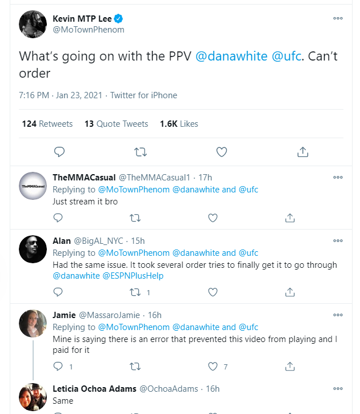Screen dimensions: 360x414
Task: Like Alan's reply about order tries
Action: point(213,292)
